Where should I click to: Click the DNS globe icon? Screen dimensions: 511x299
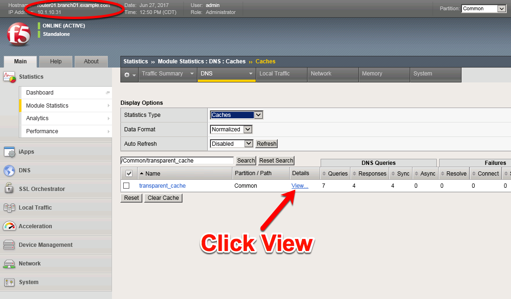(x=9, y=170)
